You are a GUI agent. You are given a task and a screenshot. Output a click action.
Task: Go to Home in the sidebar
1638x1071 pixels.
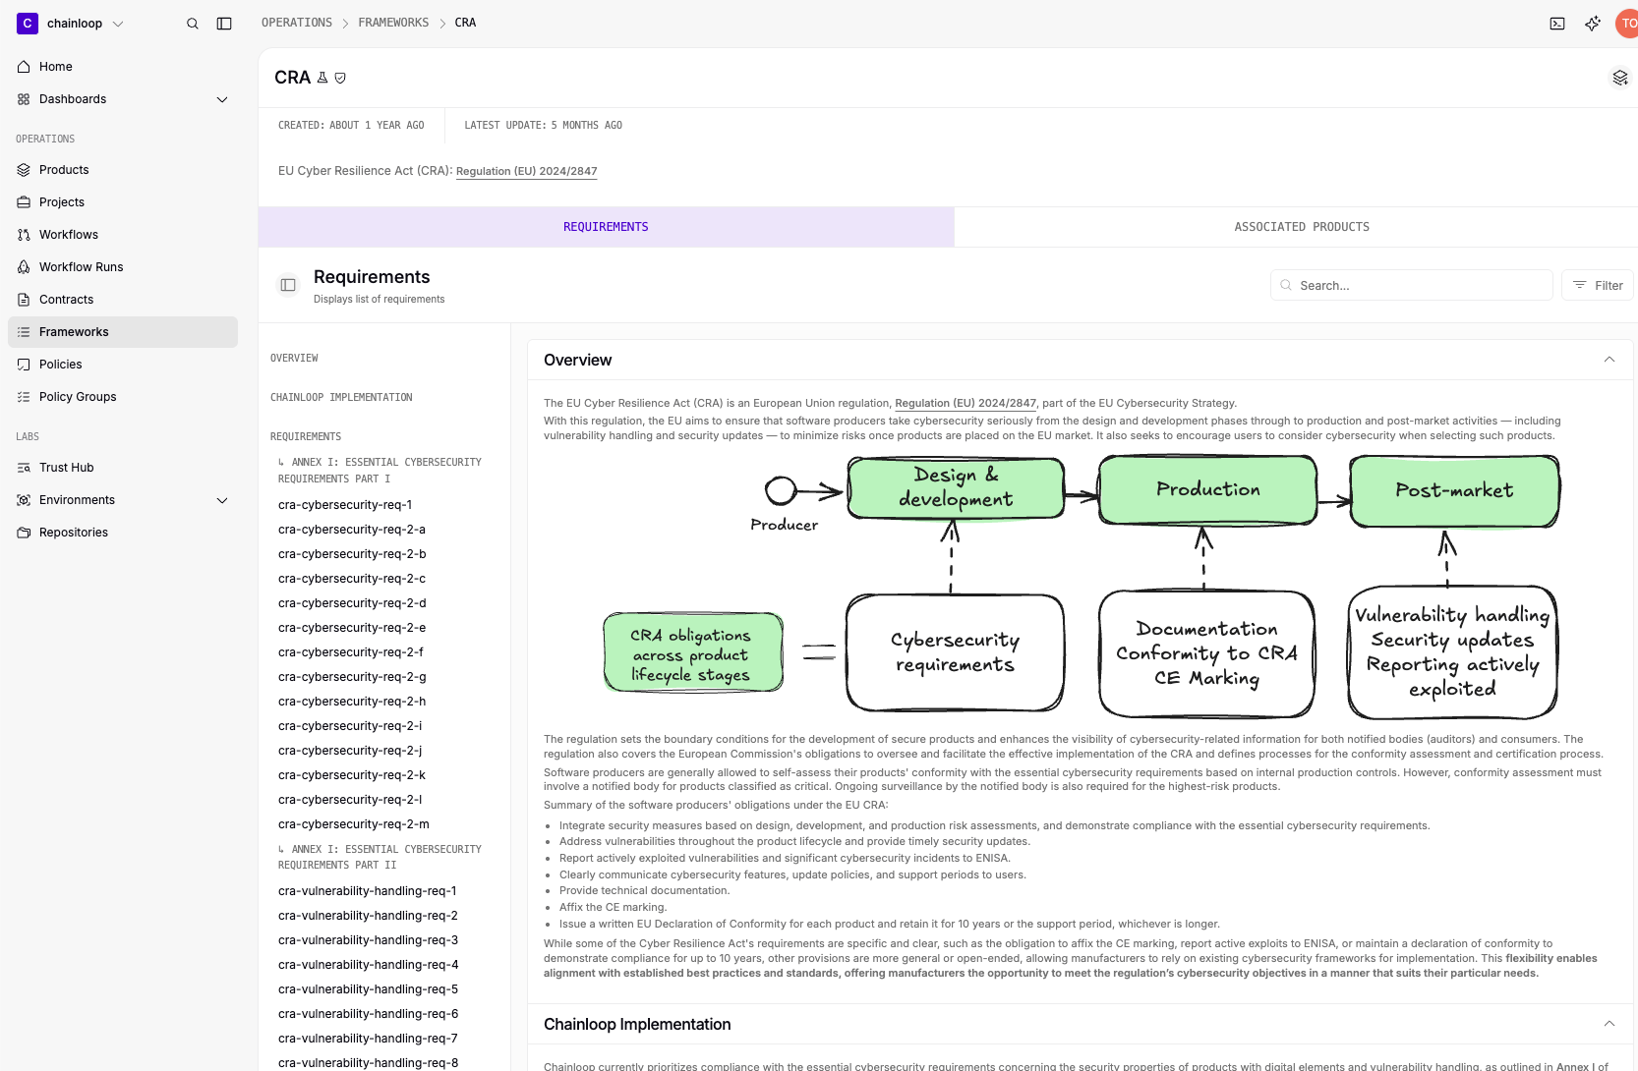pyautogui.click(x=123, y=67)
